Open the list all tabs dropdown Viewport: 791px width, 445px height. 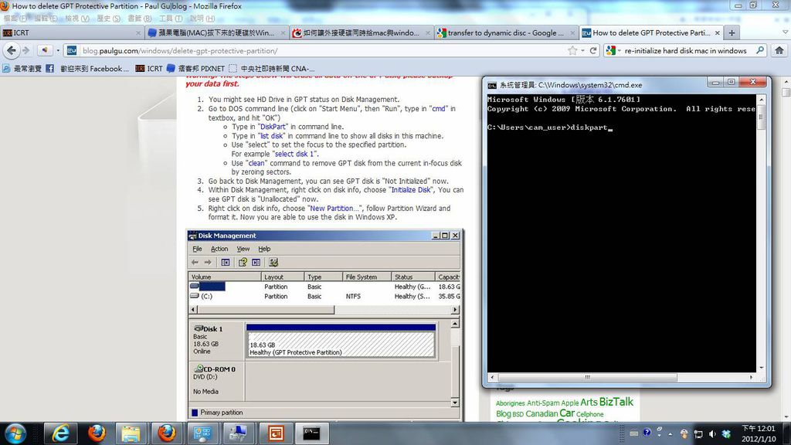click(785, 32)
